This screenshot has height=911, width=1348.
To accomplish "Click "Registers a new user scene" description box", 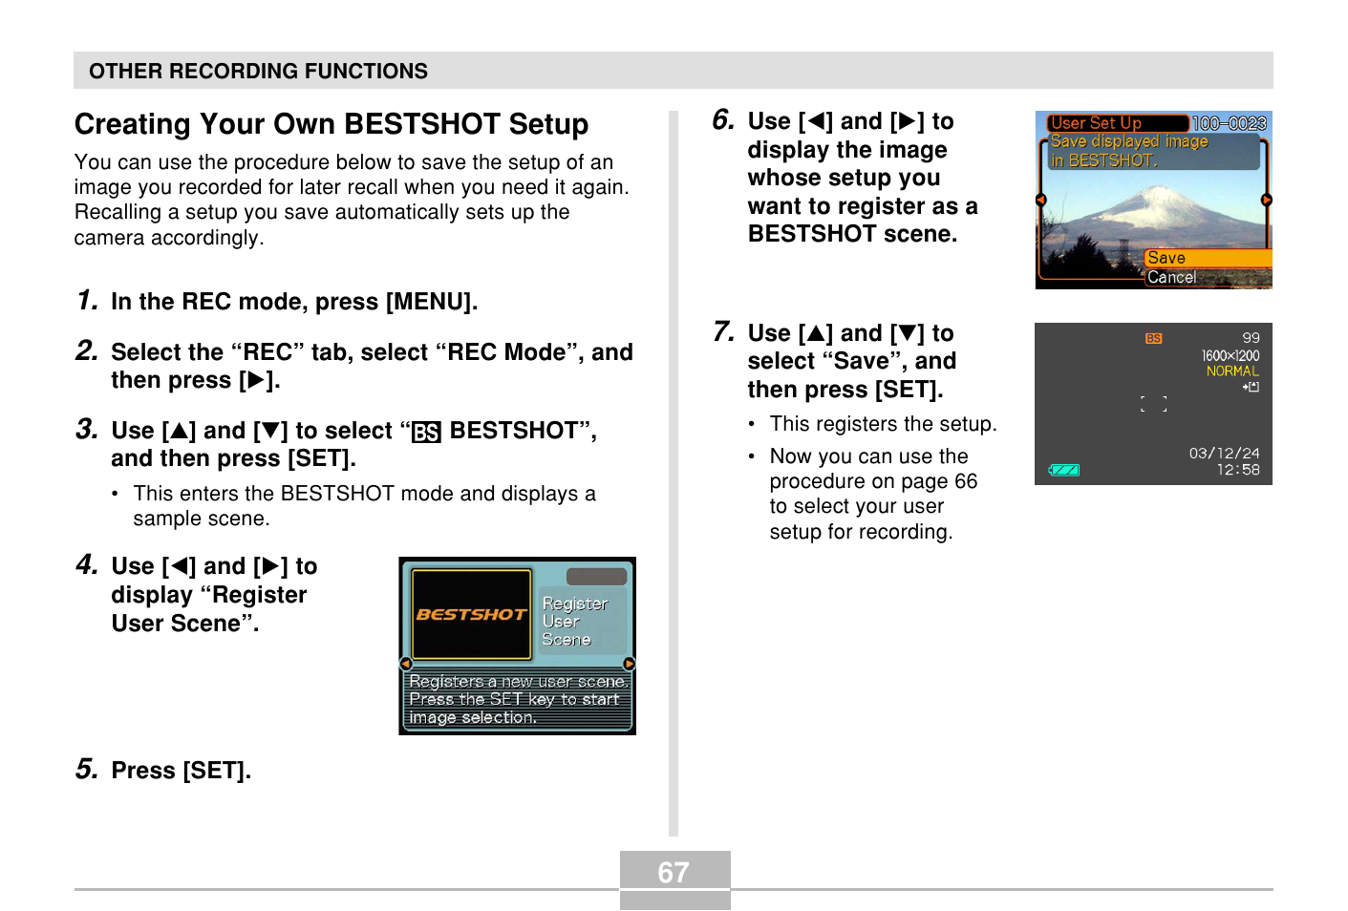I will click(518, 700).
